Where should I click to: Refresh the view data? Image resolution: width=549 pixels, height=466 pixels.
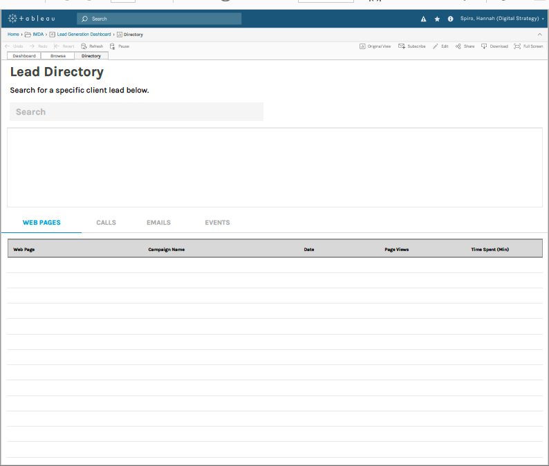pos(92,46)
